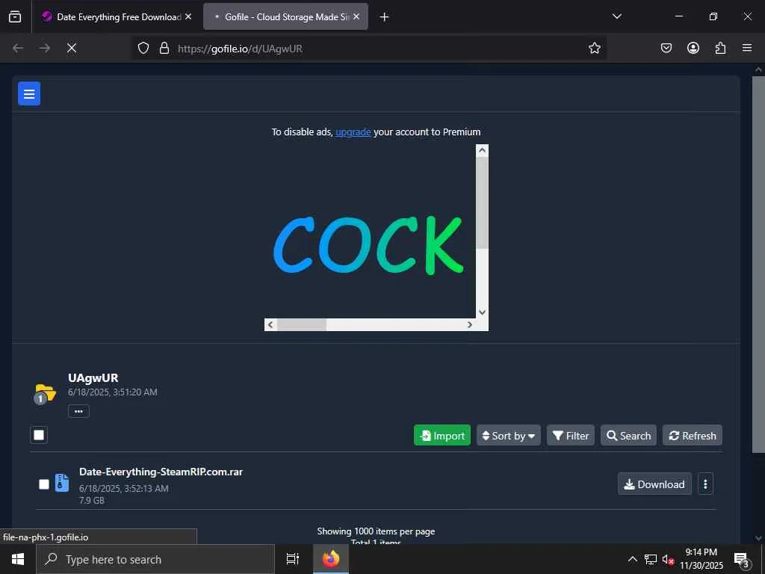Click the rar archive file icon
Image resolution: width=765 pixels, height=574 pixels.
pos(61,483)
